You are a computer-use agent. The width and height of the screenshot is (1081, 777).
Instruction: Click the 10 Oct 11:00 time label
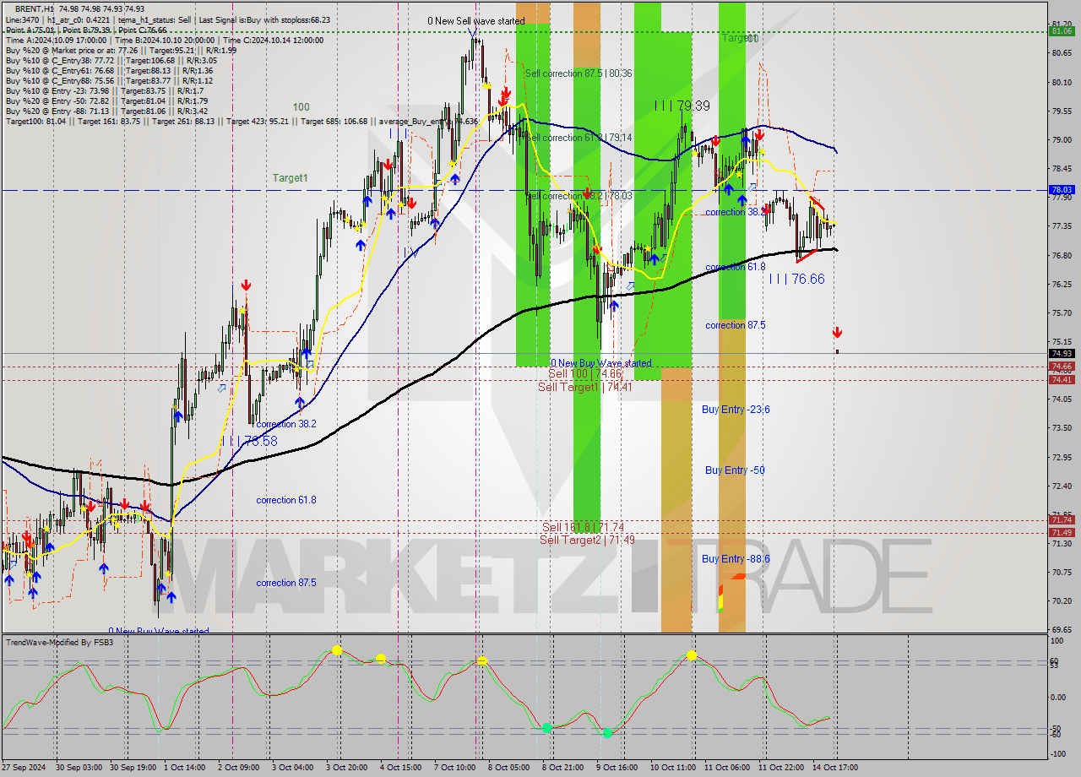pos(672,768)
